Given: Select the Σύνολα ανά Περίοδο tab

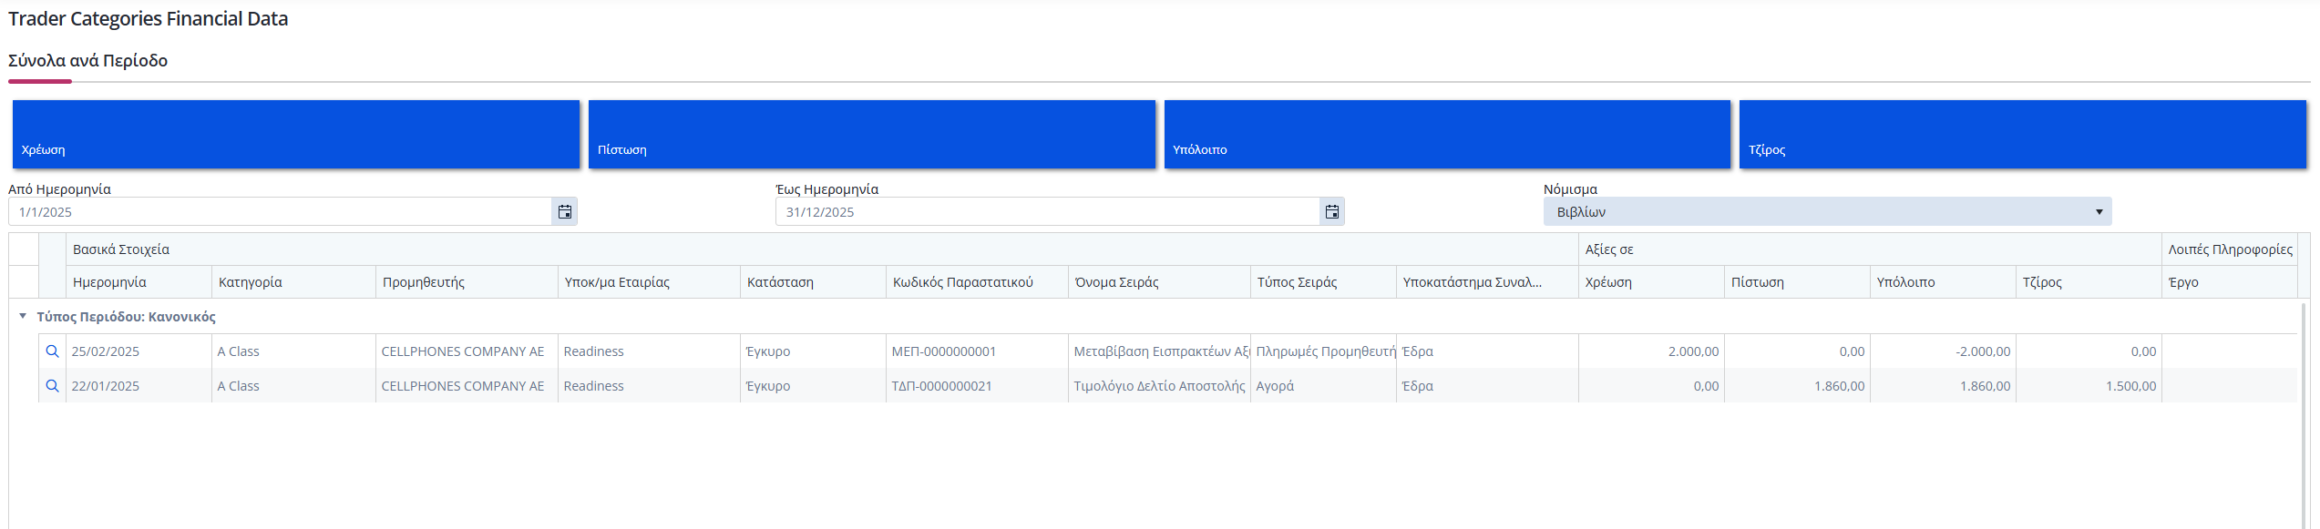Looking at the screenshot, I should click(x=87, y=61).
